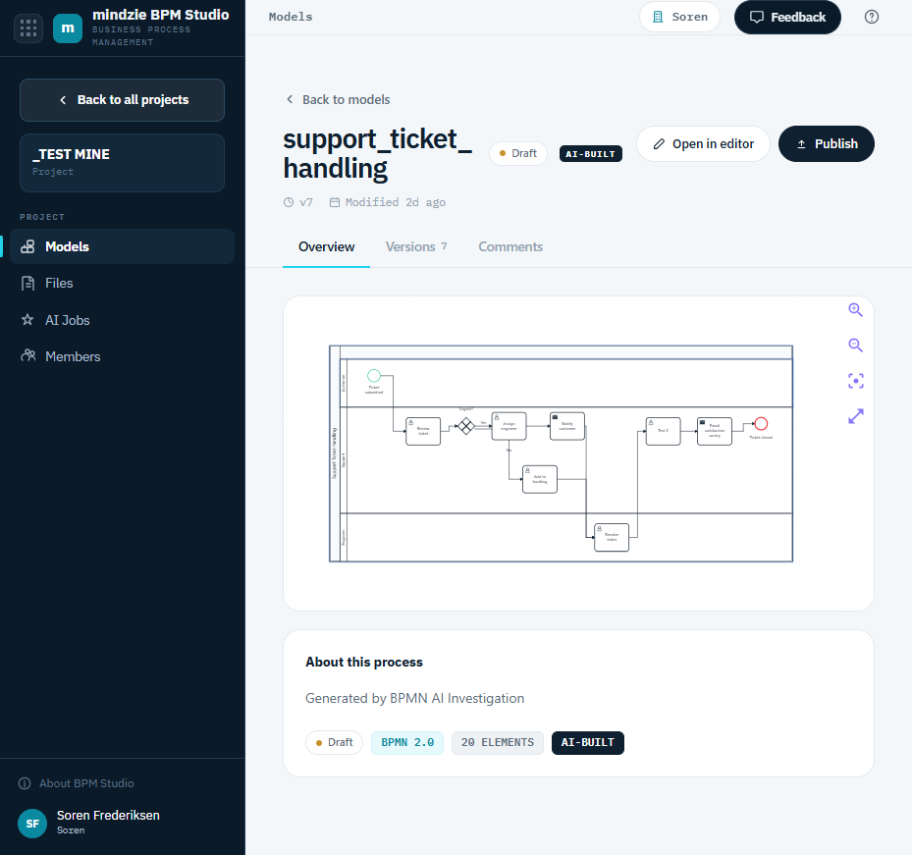Click the AI Jobs star icon
Image resolution: width=912 pixels, height=855 pixels.
pyautogui.click(x=27, y=320)
